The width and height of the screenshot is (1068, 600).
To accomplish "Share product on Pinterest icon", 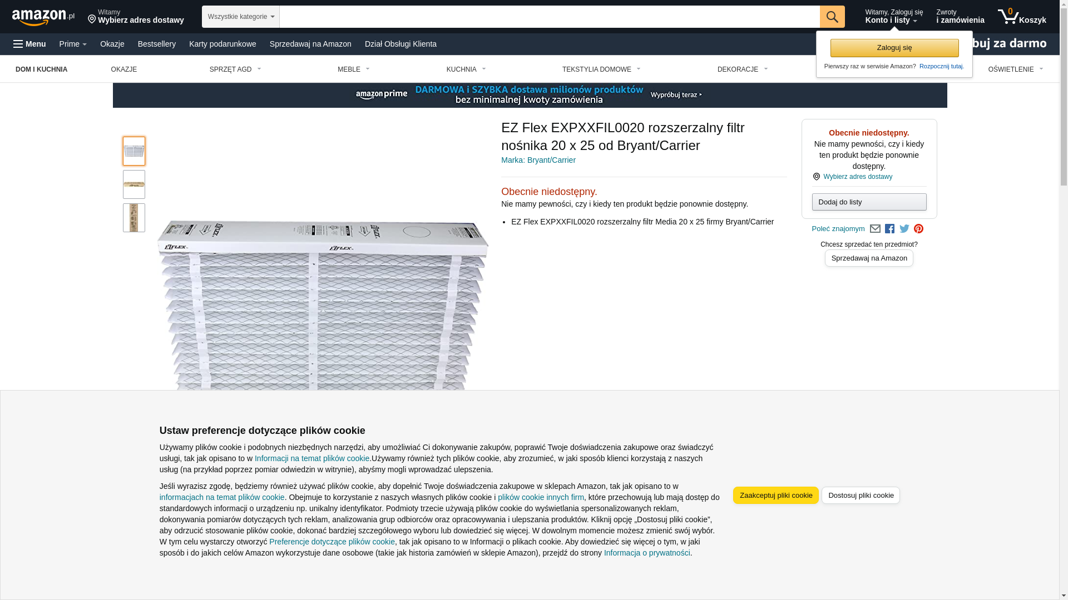I will (918, 229).
